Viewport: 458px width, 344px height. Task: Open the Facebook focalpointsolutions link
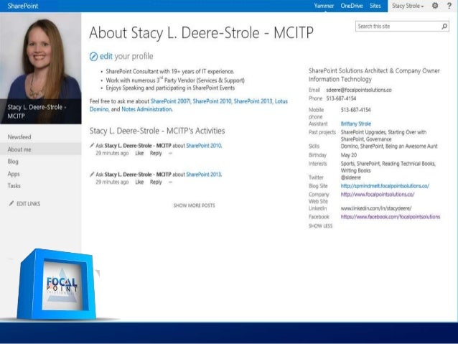391,217
